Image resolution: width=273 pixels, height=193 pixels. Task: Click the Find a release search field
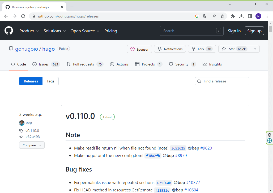click(225, 81)
